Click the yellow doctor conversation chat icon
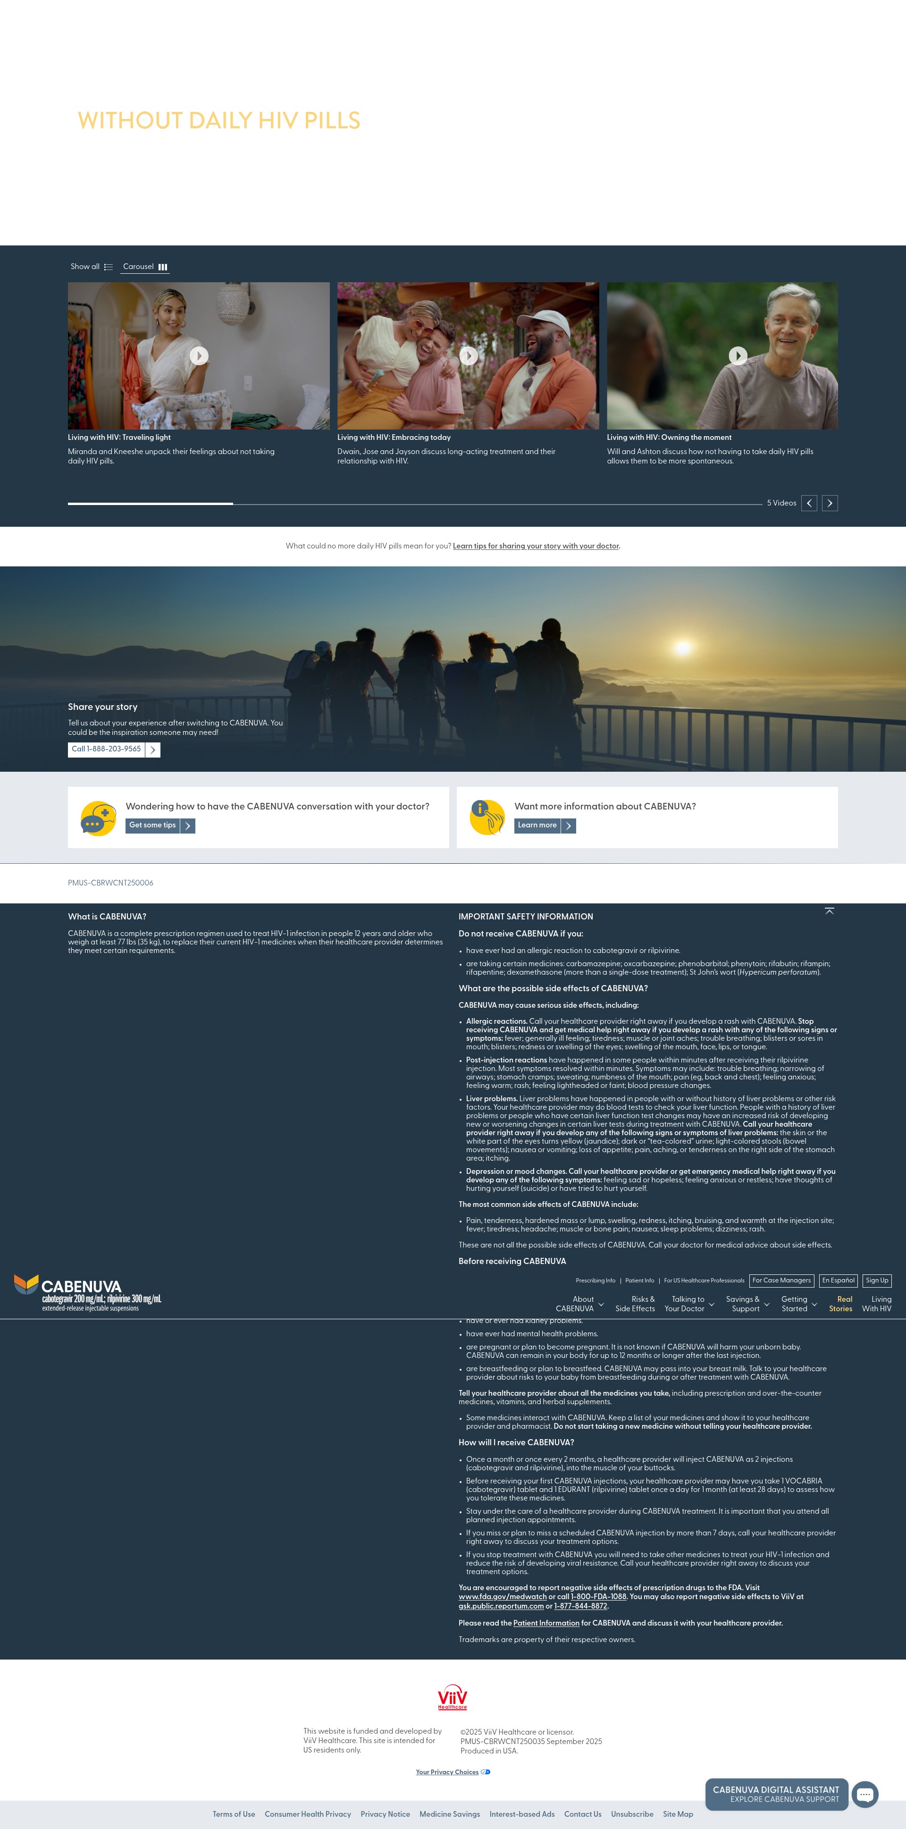Screen dimensions: 906x1829 coord(98,818)
